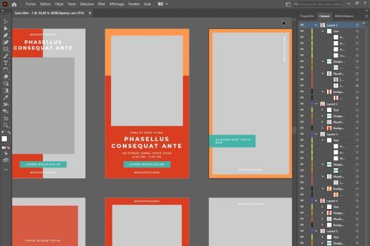The height and width of the screenshot is (246, 370).
Task: Open the Objet menu
Action: 59,4
